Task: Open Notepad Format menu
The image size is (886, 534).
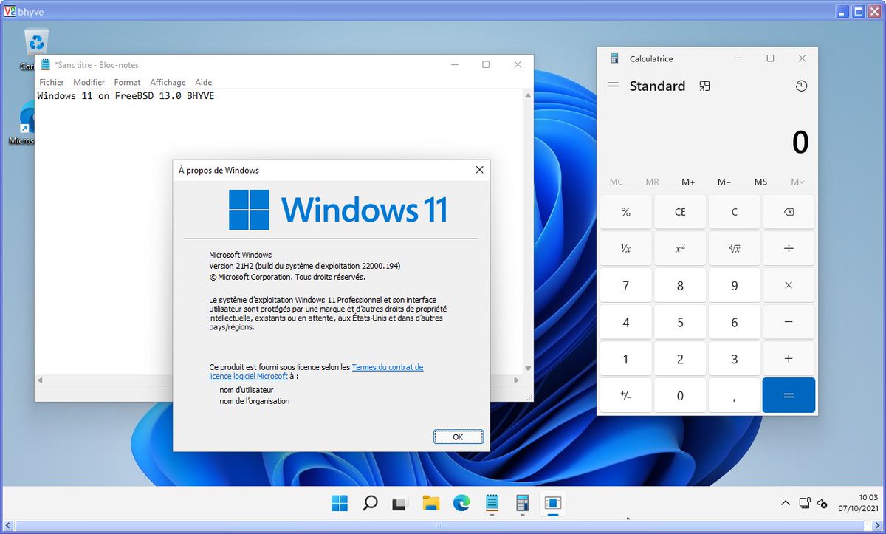Action: click(127, 83)
